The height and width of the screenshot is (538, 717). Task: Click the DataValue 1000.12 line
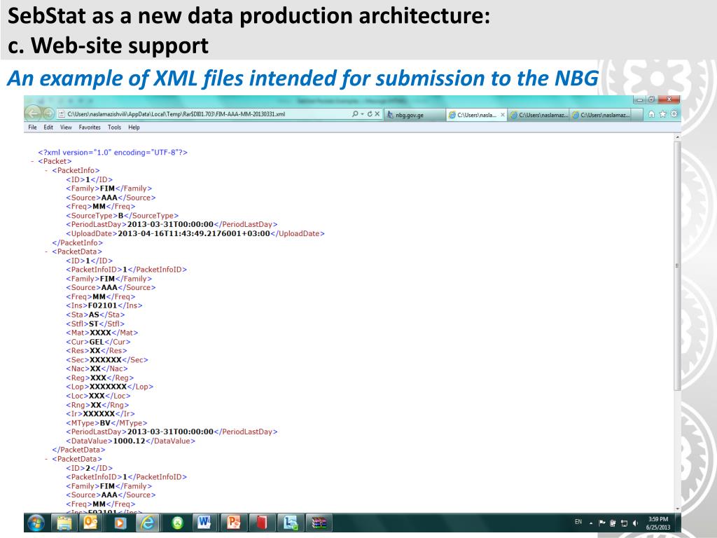[131, 441]
